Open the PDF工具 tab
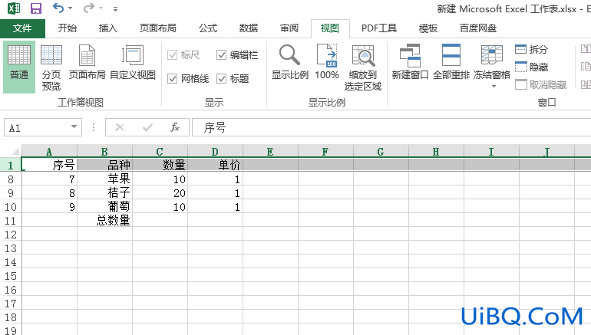Image resolution: width=591 pixels, height=335 pixels. (379, 28)
